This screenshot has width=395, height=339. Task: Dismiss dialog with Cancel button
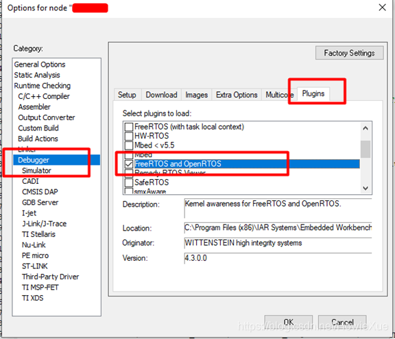click(342, 322)
